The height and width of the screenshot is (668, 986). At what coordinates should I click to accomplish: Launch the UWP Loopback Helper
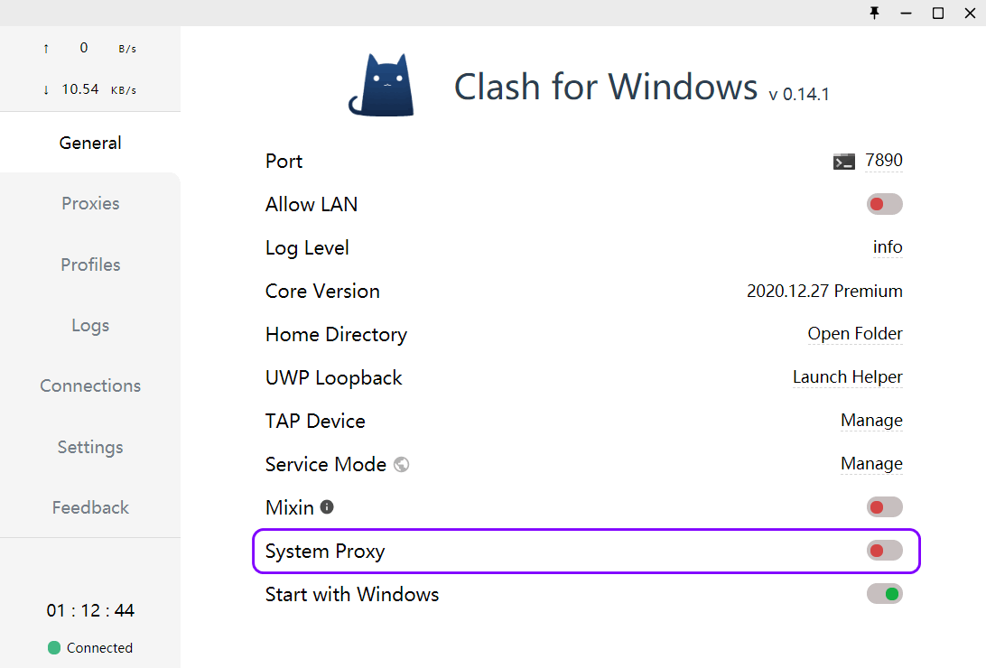(847, 377)
